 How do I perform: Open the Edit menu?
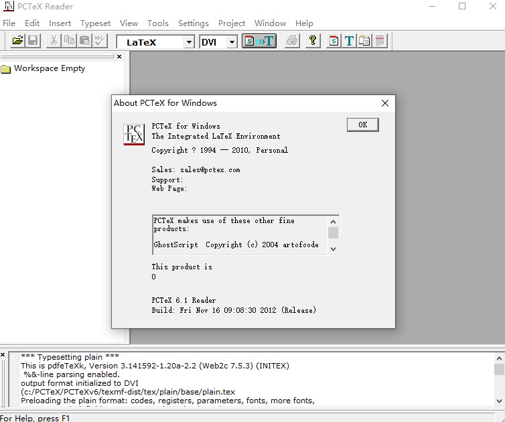[x=32, y=23]
